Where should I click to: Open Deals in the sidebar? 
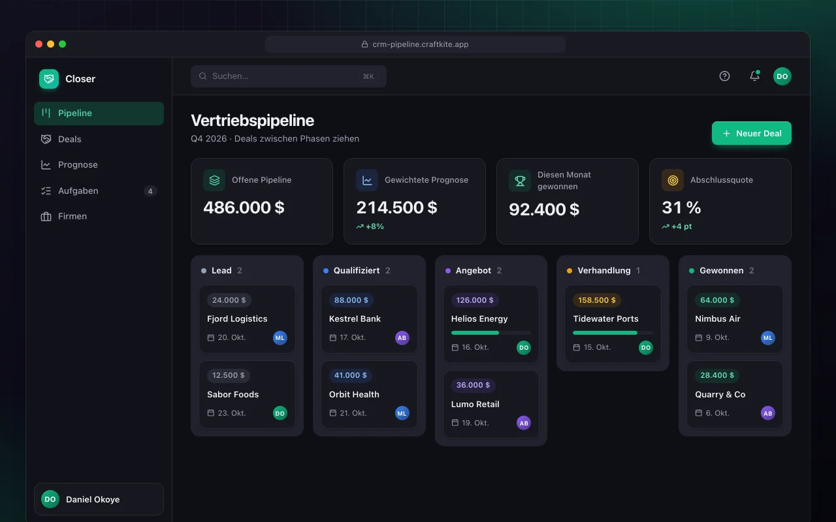(x=99, y=139)
